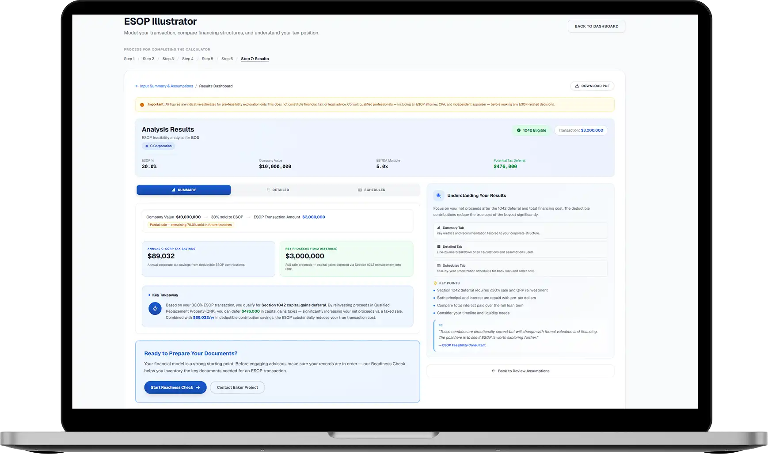Click the bar chart icon on Summary tab
The image size is (768, 454).
point(173,190)
